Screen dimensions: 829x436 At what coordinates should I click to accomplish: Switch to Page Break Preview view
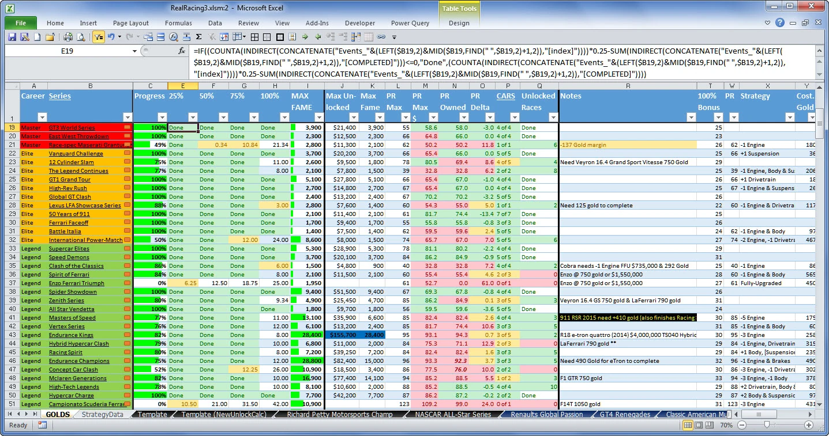710,425
